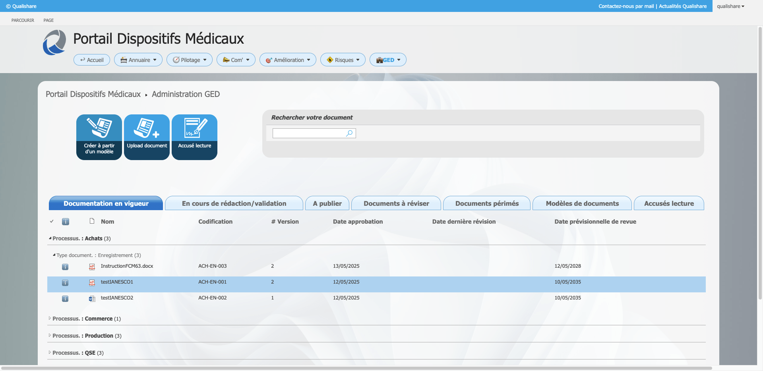The width and height of the screenshot is (763, 371).
Task: Open info icon for testIANESCO1
Action: click(x=65, y=283)
